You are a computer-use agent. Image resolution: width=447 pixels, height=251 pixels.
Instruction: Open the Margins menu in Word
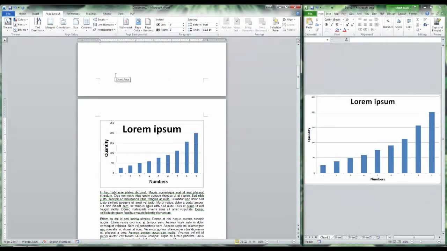pos(50,25)
